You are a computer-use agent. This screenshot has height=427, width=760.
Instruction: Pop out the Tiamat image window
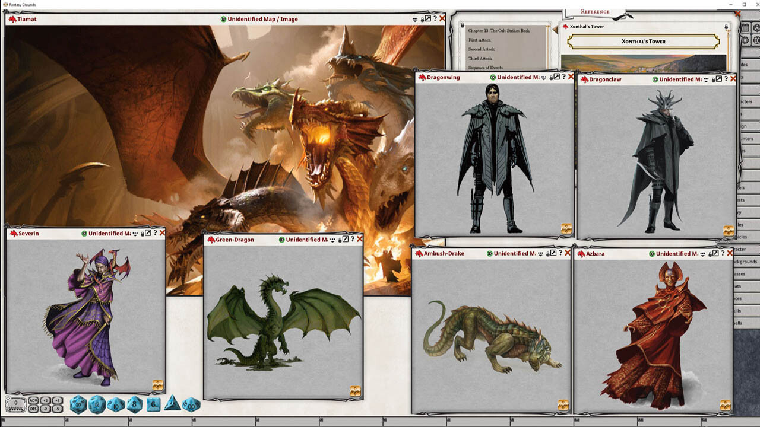coord(427,19)
